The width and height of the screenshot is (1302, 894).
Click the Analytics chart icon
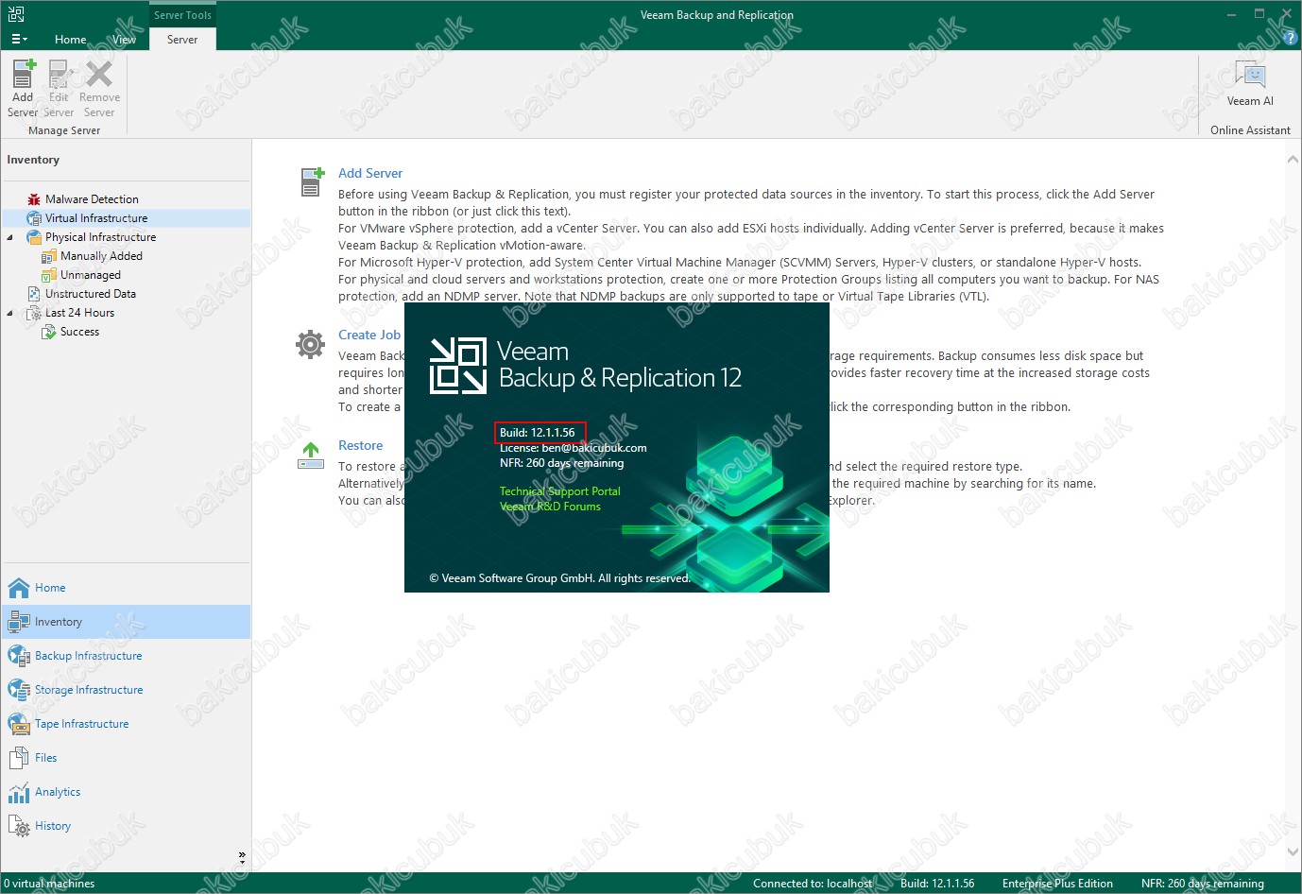19,792
